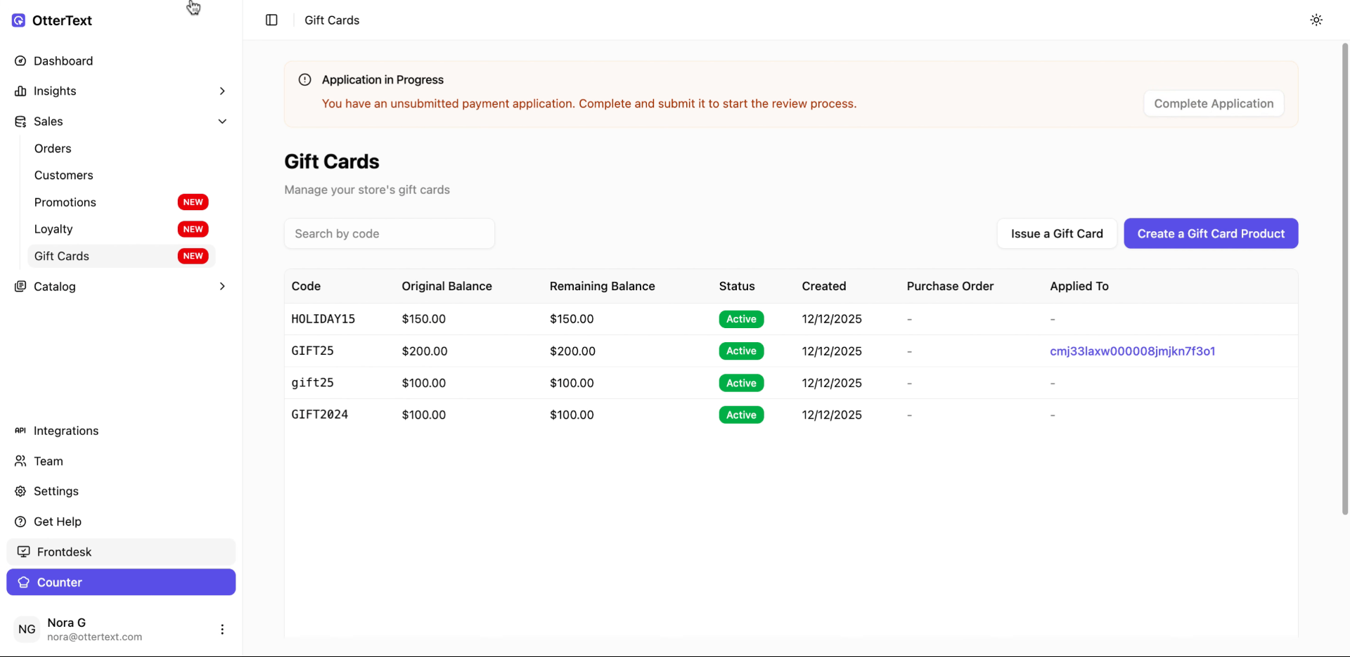This screenshot has width=1350, height=657.
Task: Click the Get Help question icon
Action: pos(20,521)
